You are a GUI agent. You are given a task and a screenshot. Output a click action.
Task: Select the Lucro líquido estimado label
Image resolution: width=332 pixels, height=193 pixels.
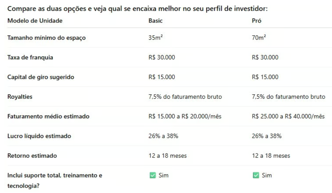pos(39,136)
